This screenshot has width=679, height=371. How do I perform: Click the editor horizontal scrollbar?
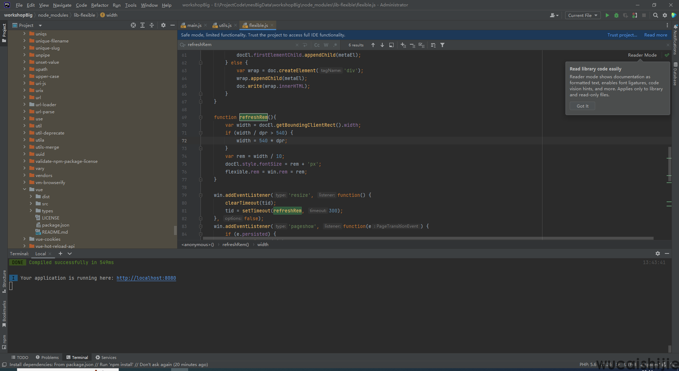coord(428,238)
